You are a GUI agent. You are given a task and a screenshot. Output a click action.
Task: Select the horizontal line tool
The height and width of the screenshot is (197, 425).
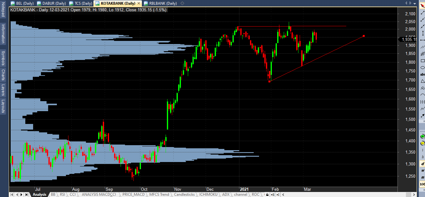(422, 40)
